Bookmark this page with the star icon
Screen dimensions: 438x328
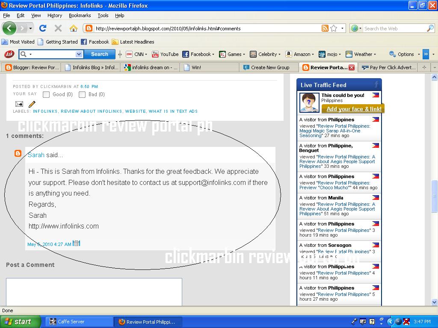point(334,28)
